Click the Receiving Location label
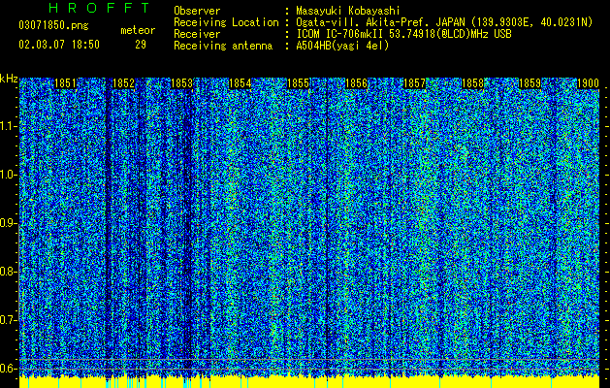 (226, 22)
